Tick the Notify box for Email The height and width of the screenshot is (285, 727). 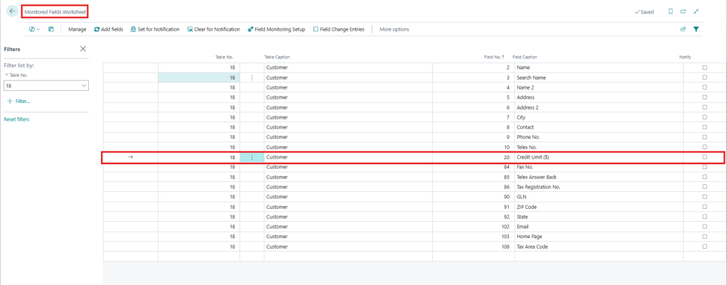[704, 227]
